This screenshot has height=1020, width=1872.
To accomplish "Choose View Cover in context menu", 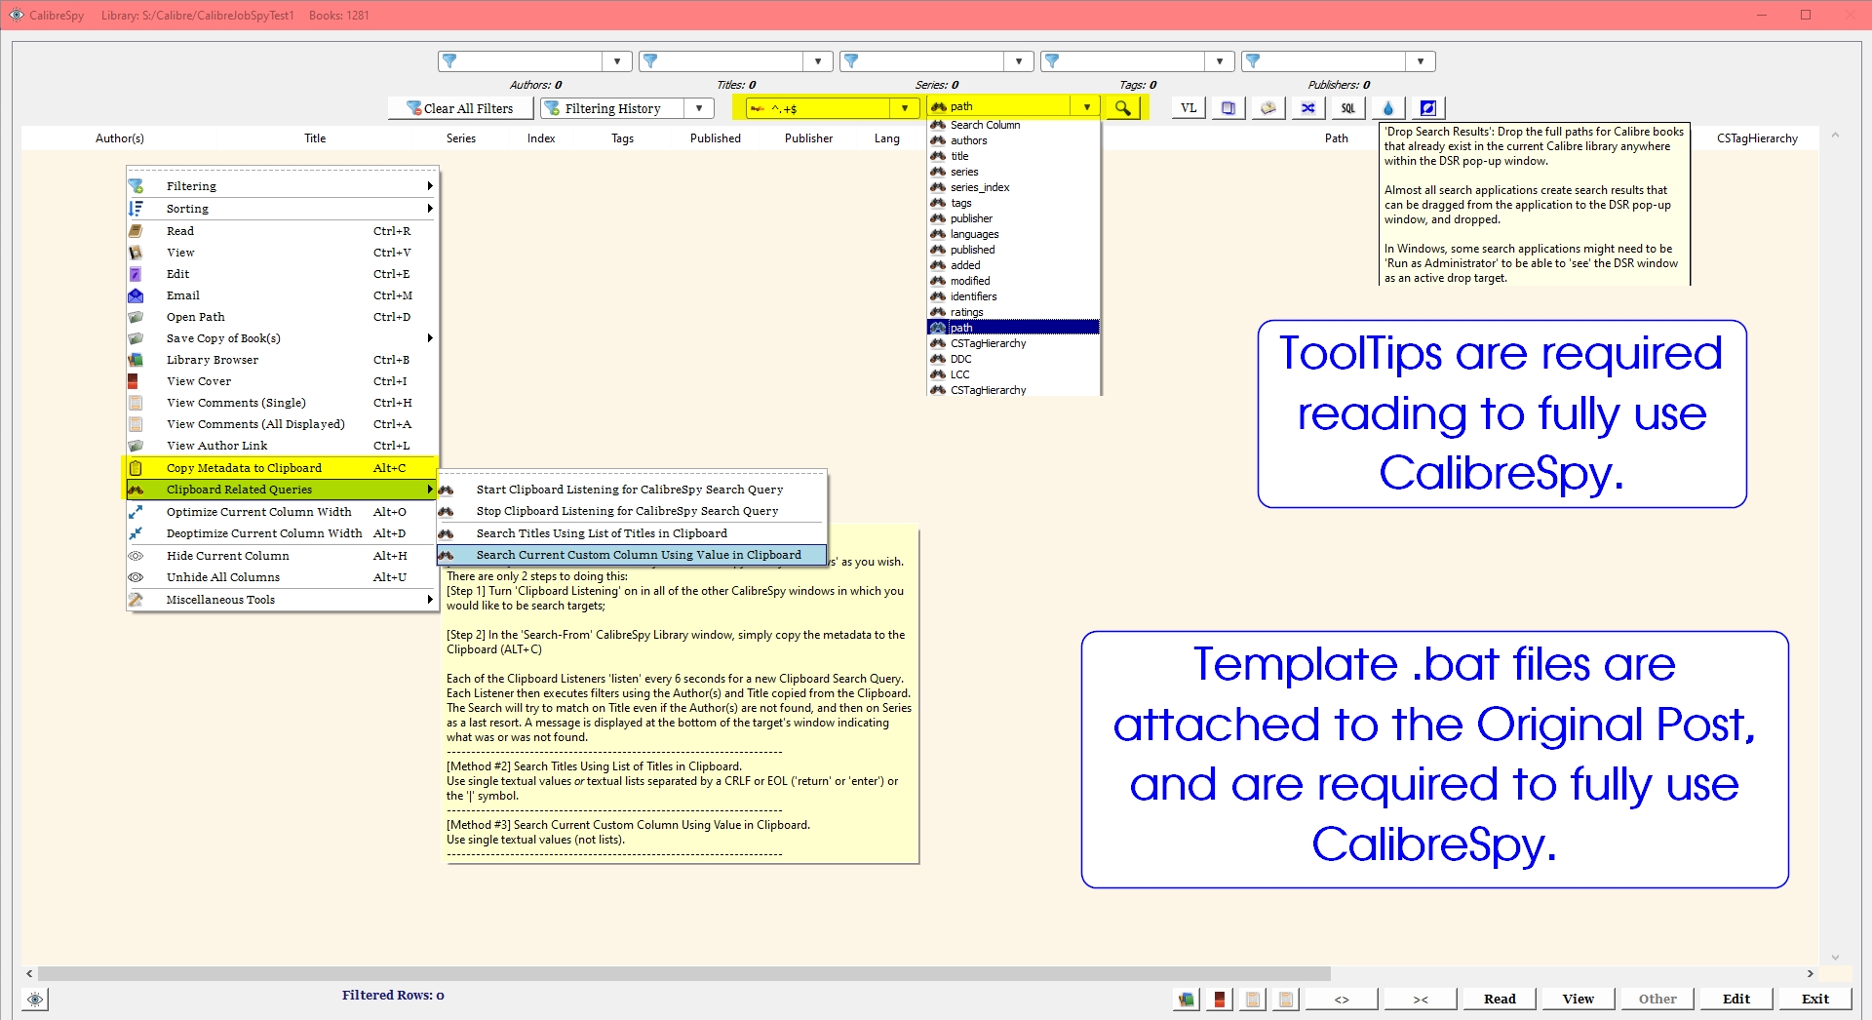I will [282, 381].
